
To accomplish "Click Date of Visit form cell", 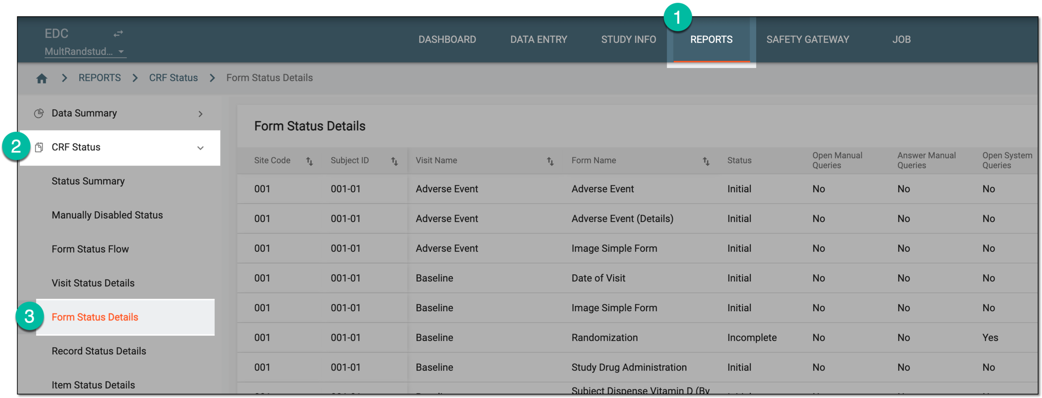I will pos(598,278).
